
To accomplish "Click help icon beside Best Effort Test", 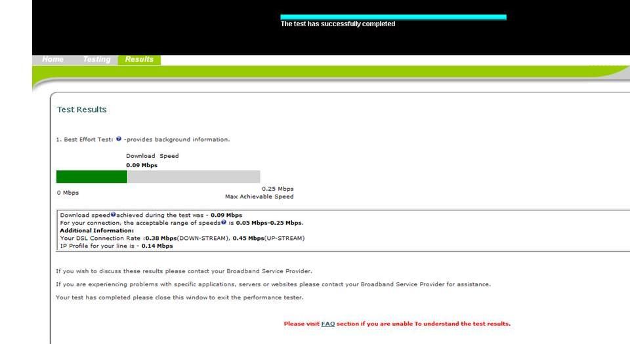I will [119, 139].
